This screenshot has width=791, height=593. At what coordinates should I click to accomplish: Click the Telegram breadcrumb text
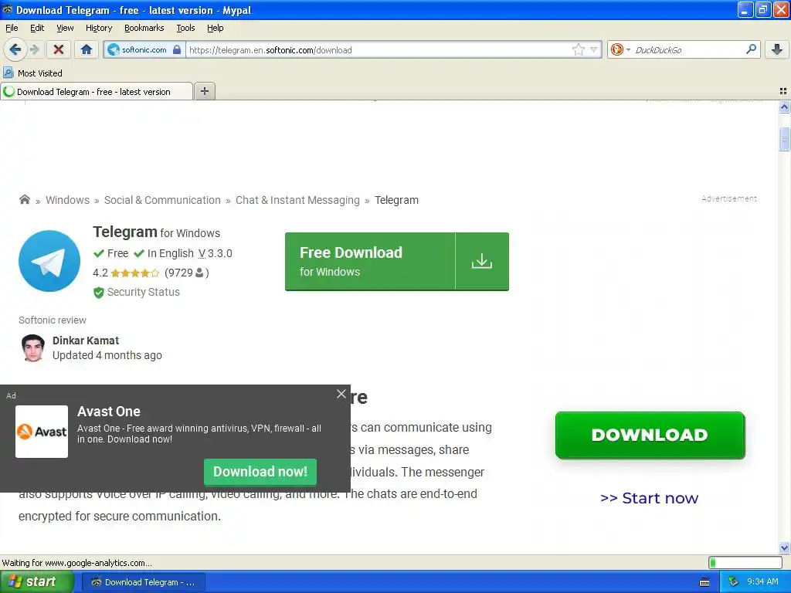(x=396, y=200)
